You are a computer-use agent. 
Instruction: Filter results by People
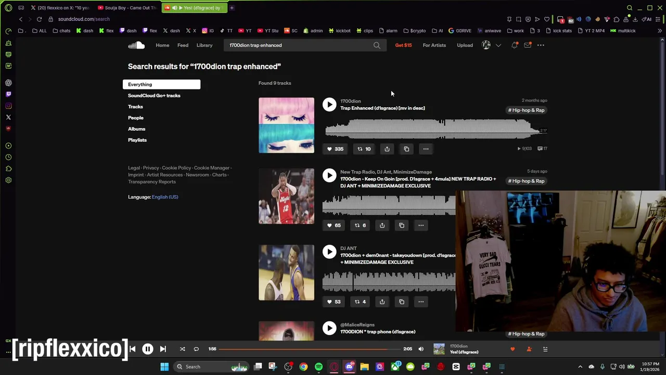136,118
